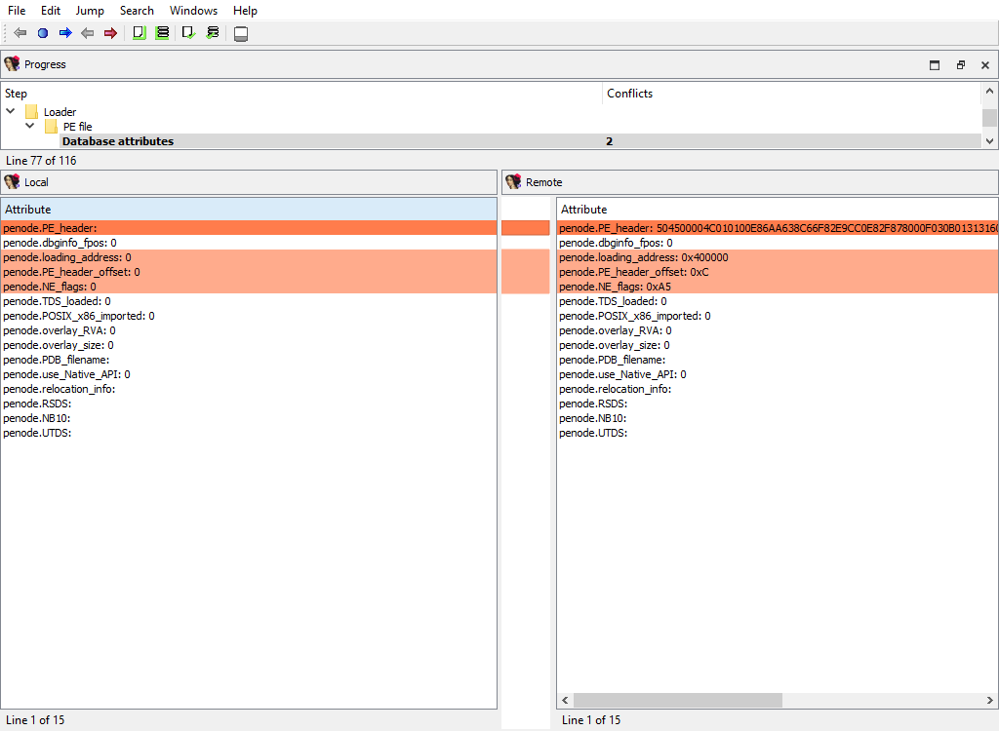This screenshot has width=999, height=731.
Task: Jump to next conflict with red arrow
Action: point(110,33)
